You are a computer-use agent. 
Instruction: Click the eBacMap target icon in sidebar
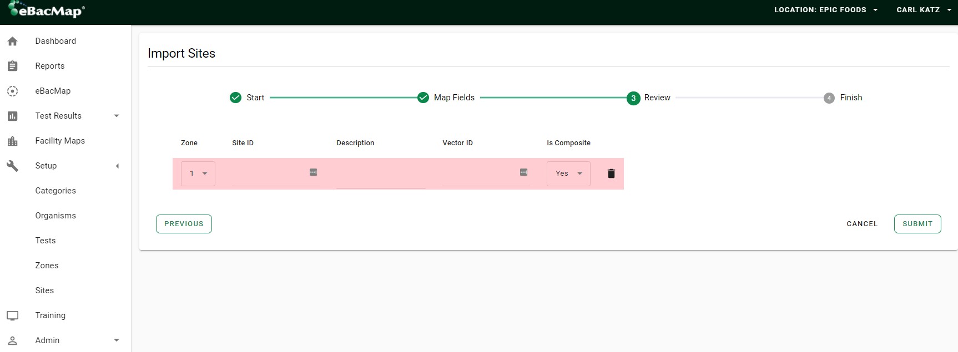pyautogui.click(x=13, y=91)
